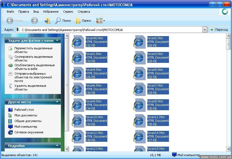Click left task pane scroll up arrow
This screenshot has height=159, width=232.
point(67,36)
